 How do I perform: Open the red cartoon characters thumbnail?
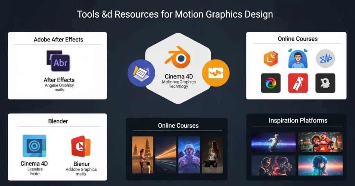(320, 142)
